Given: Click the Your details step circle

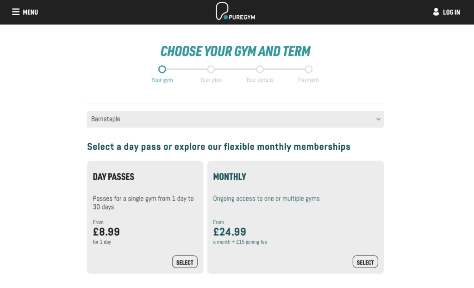Looking at the screenshot, I should 260,69.
